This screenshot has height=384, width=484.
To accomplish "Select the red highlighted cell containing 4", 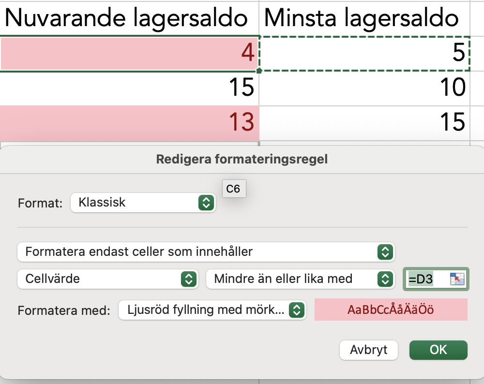I will pos(129,53).
